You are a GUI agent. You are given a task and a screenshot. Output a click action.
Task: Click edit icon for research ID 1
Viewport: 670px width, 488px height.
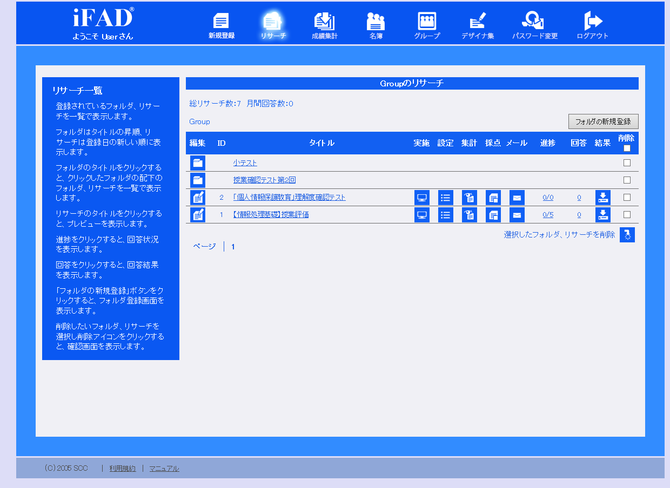[x=198, y=215]
